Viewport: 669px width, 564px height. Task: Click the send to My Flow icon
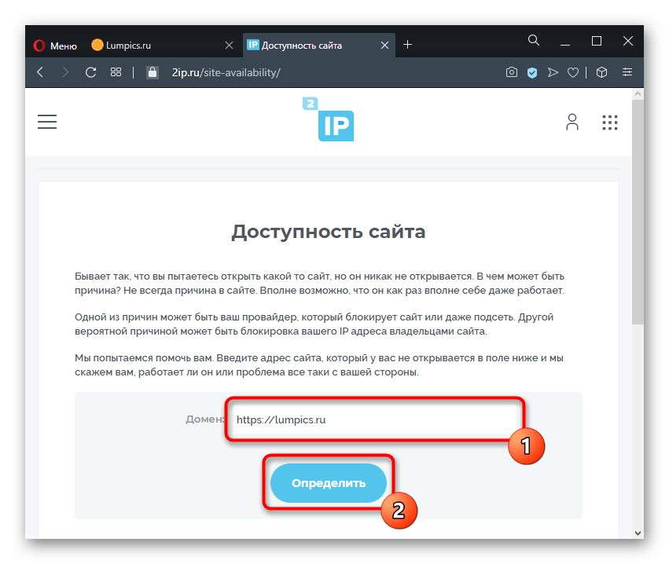pyautogui.click(x=553, y=72)
